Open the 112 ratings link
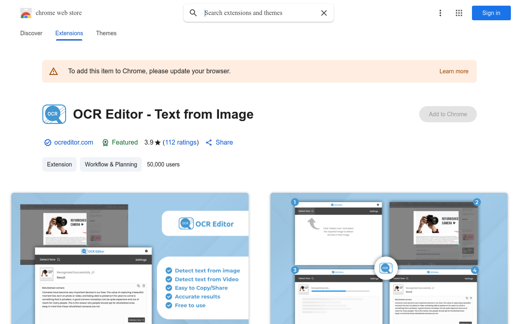 pyautogui.click(x=181, y=143)
